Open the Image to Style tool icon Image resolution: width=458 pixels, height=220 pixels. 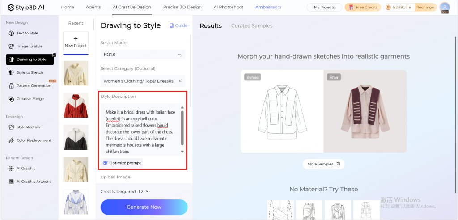[x=11, y=46]
